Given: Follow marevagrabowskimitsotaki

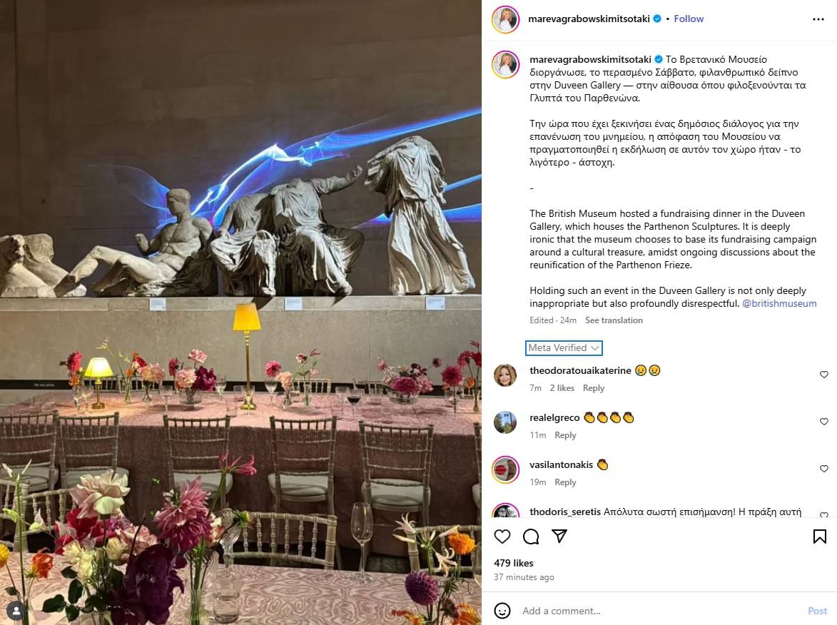Looking at the screenshot, I should [x=689, y=19].
